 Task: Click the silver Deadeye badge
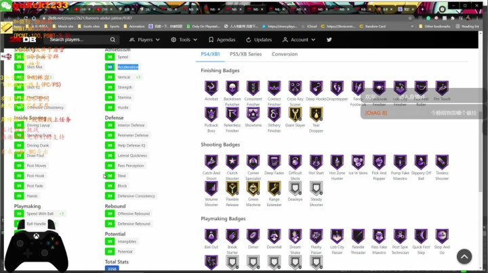[x=295, y=189]
